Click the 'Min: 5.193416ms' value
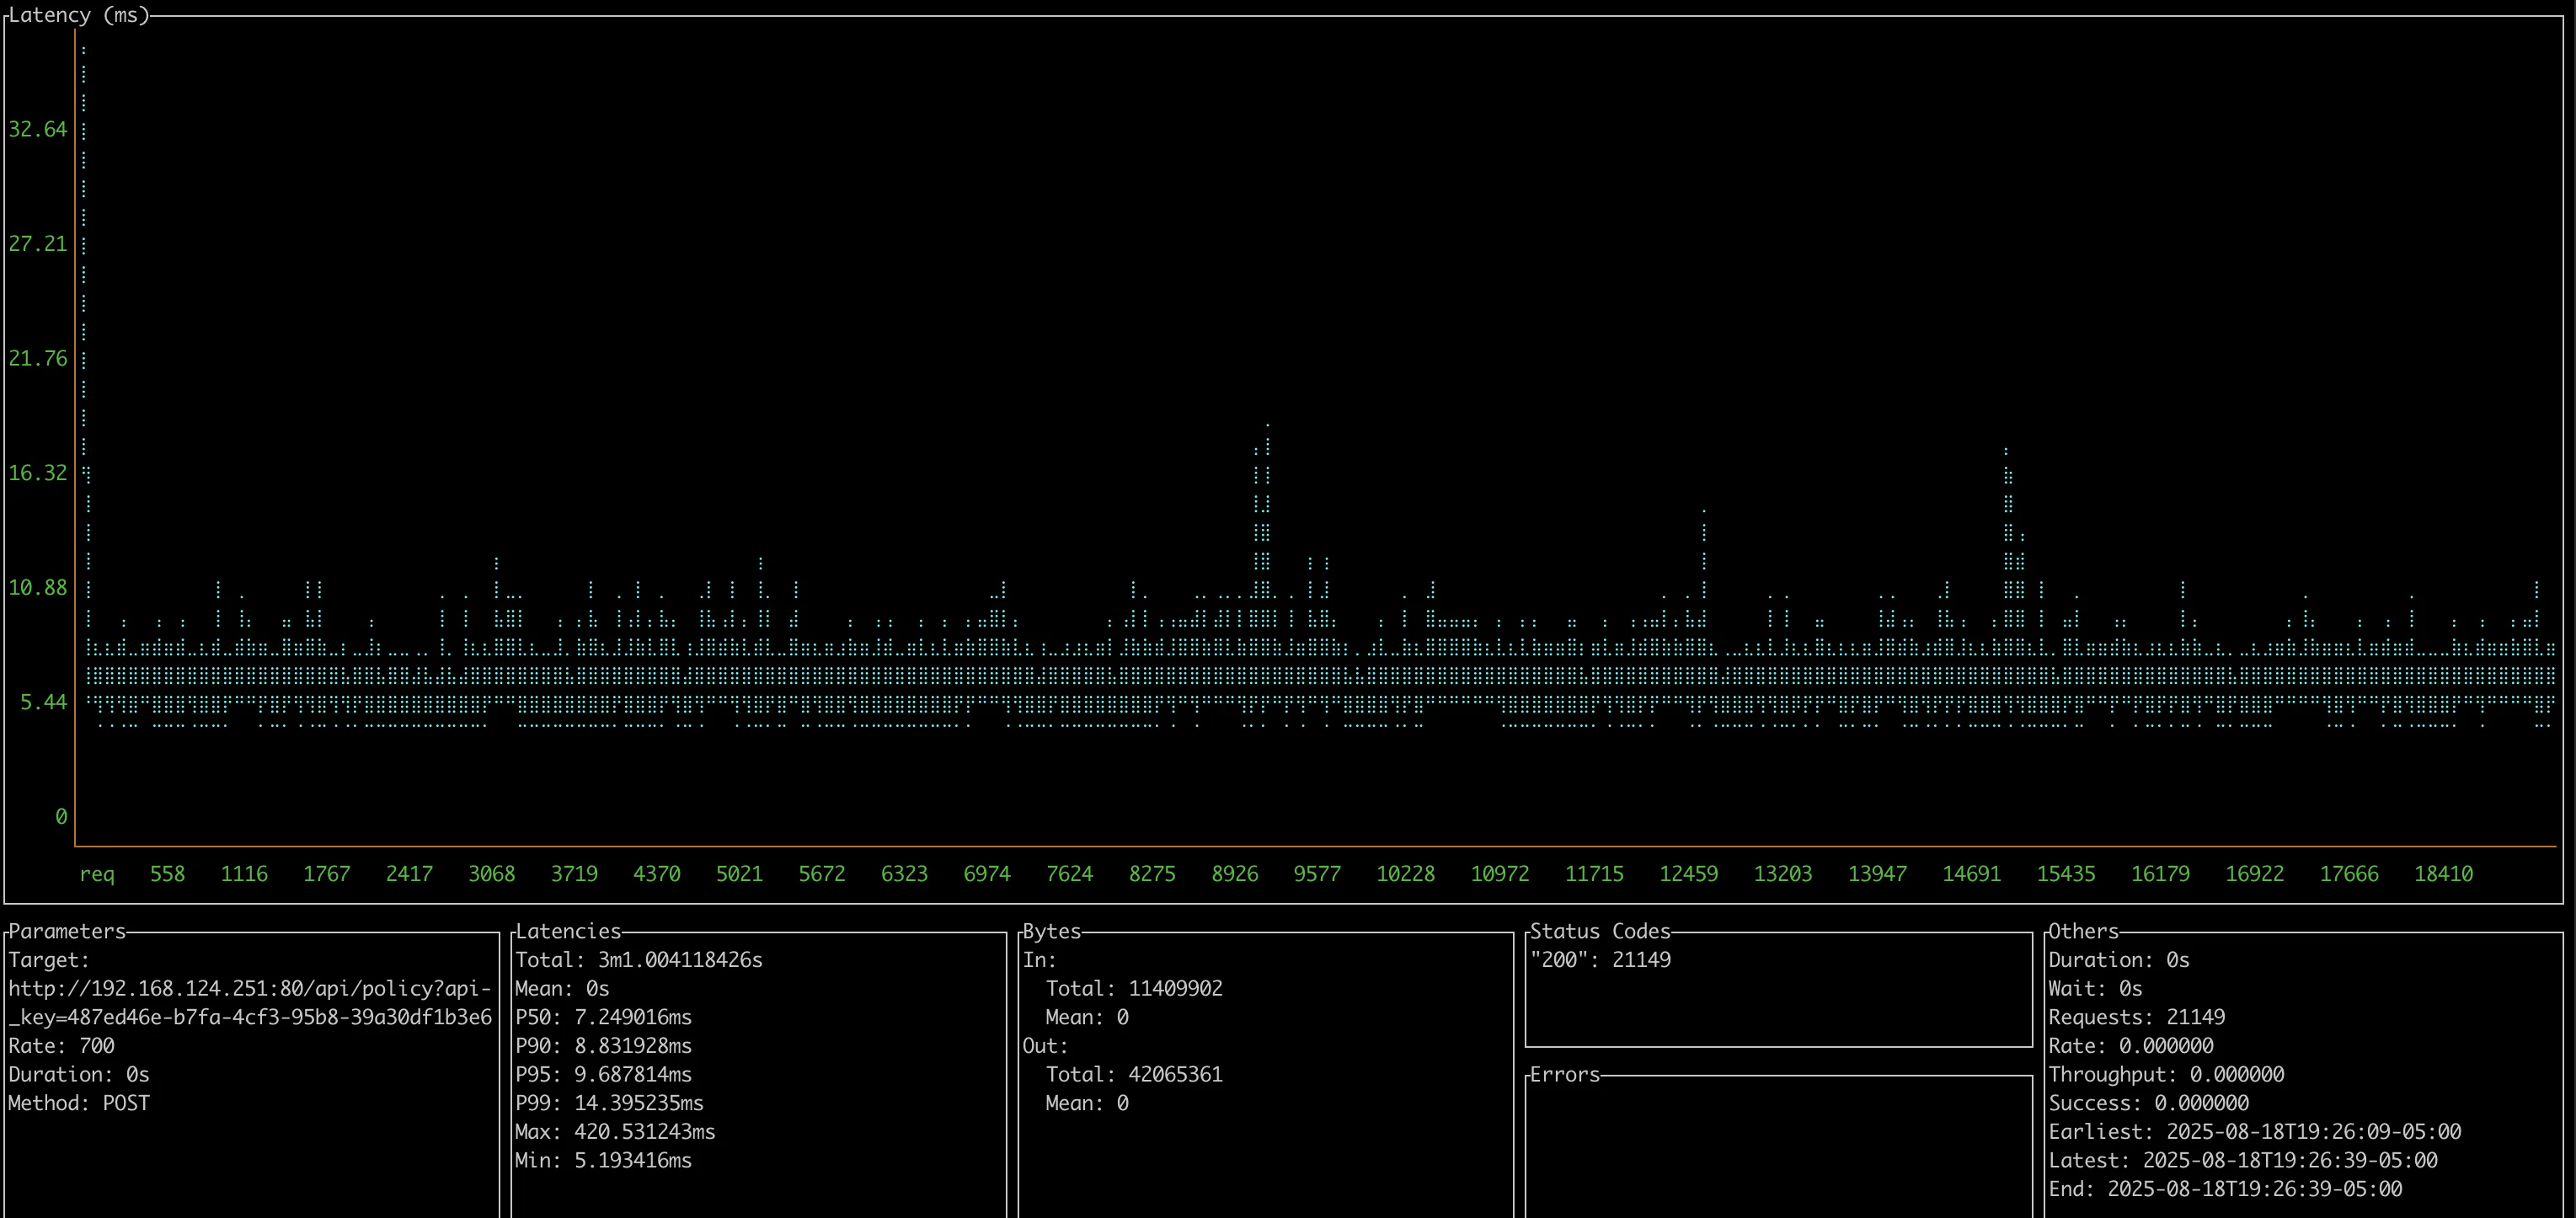 [x=603, y=1161]
